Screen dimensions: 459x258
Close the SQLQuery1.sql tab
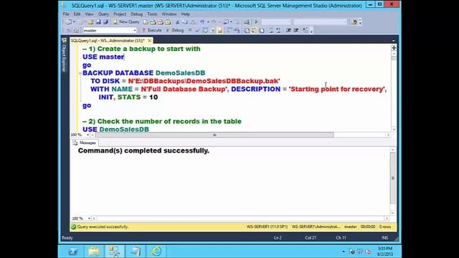(x=150, y=41)
